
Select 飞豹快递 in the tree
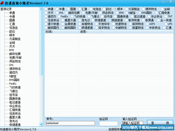[x=15, y=88]
